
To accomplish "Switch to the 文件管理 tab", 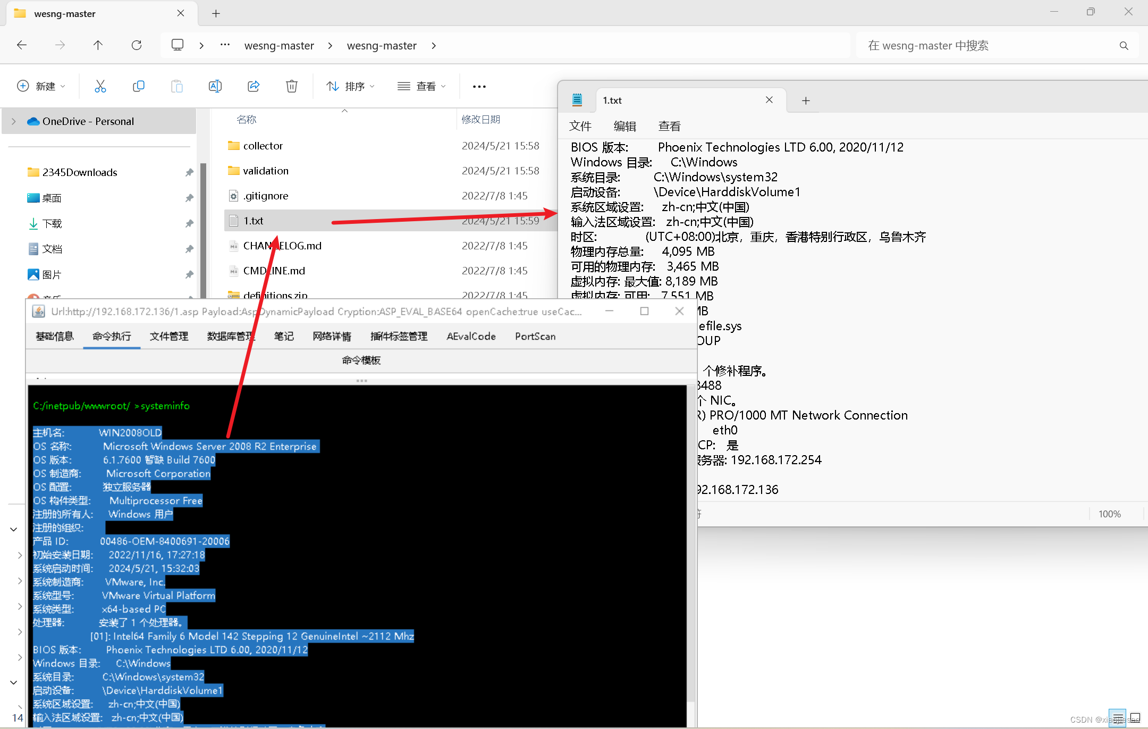I will coord(169,336).
